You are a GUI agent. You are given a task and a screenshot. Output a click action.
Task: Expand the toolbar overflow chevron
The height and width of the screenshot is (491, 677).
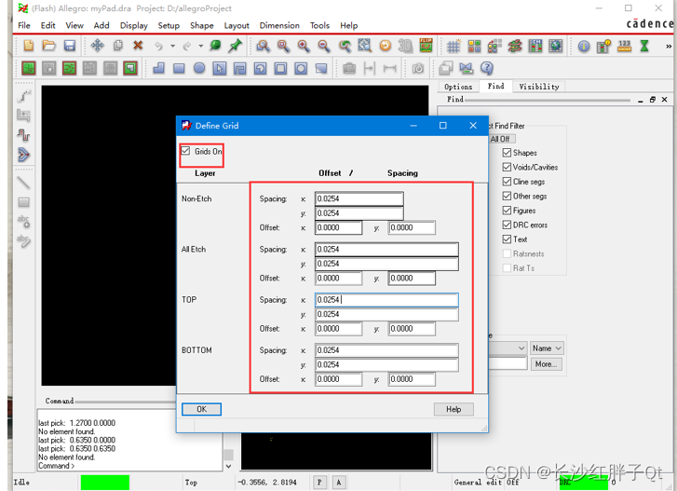(x=669, y=46)
